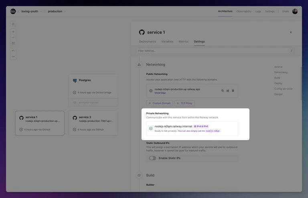The height and width of the screenshot is (198, 308).
Task: Click the IPv4 & IPv6 badge
Action: tap(201, 126)
